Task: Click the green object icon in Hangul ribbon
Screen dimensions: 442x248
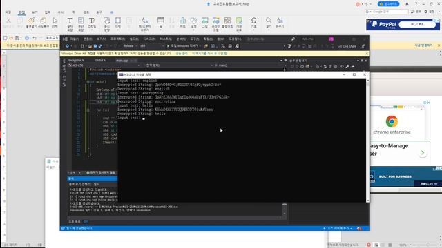Action: click(239, 21)
